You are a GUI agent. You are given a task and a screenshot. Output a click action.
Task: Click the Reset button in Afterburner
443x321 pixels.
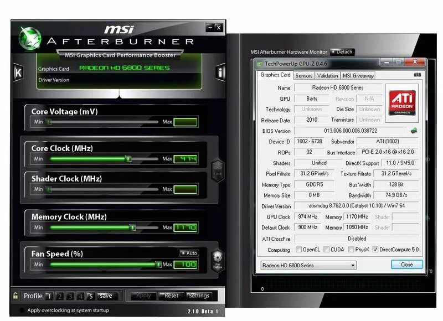[171, 296]
